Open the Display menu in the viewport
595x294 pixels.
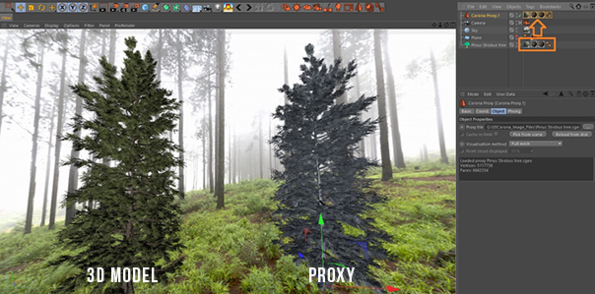point(51,25)
